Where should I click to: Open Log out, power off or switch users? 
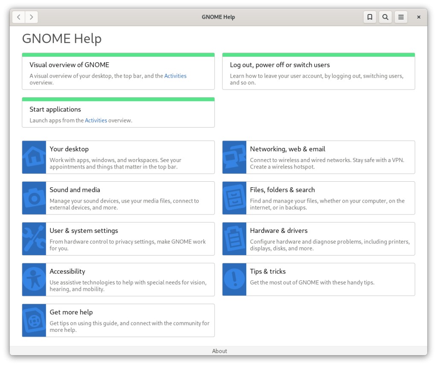[280, 65]
